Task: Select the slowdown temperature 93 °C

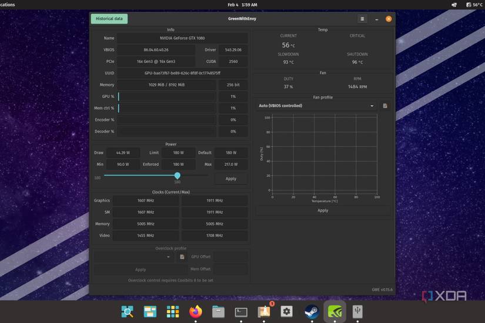Action: tap(288, 62)
